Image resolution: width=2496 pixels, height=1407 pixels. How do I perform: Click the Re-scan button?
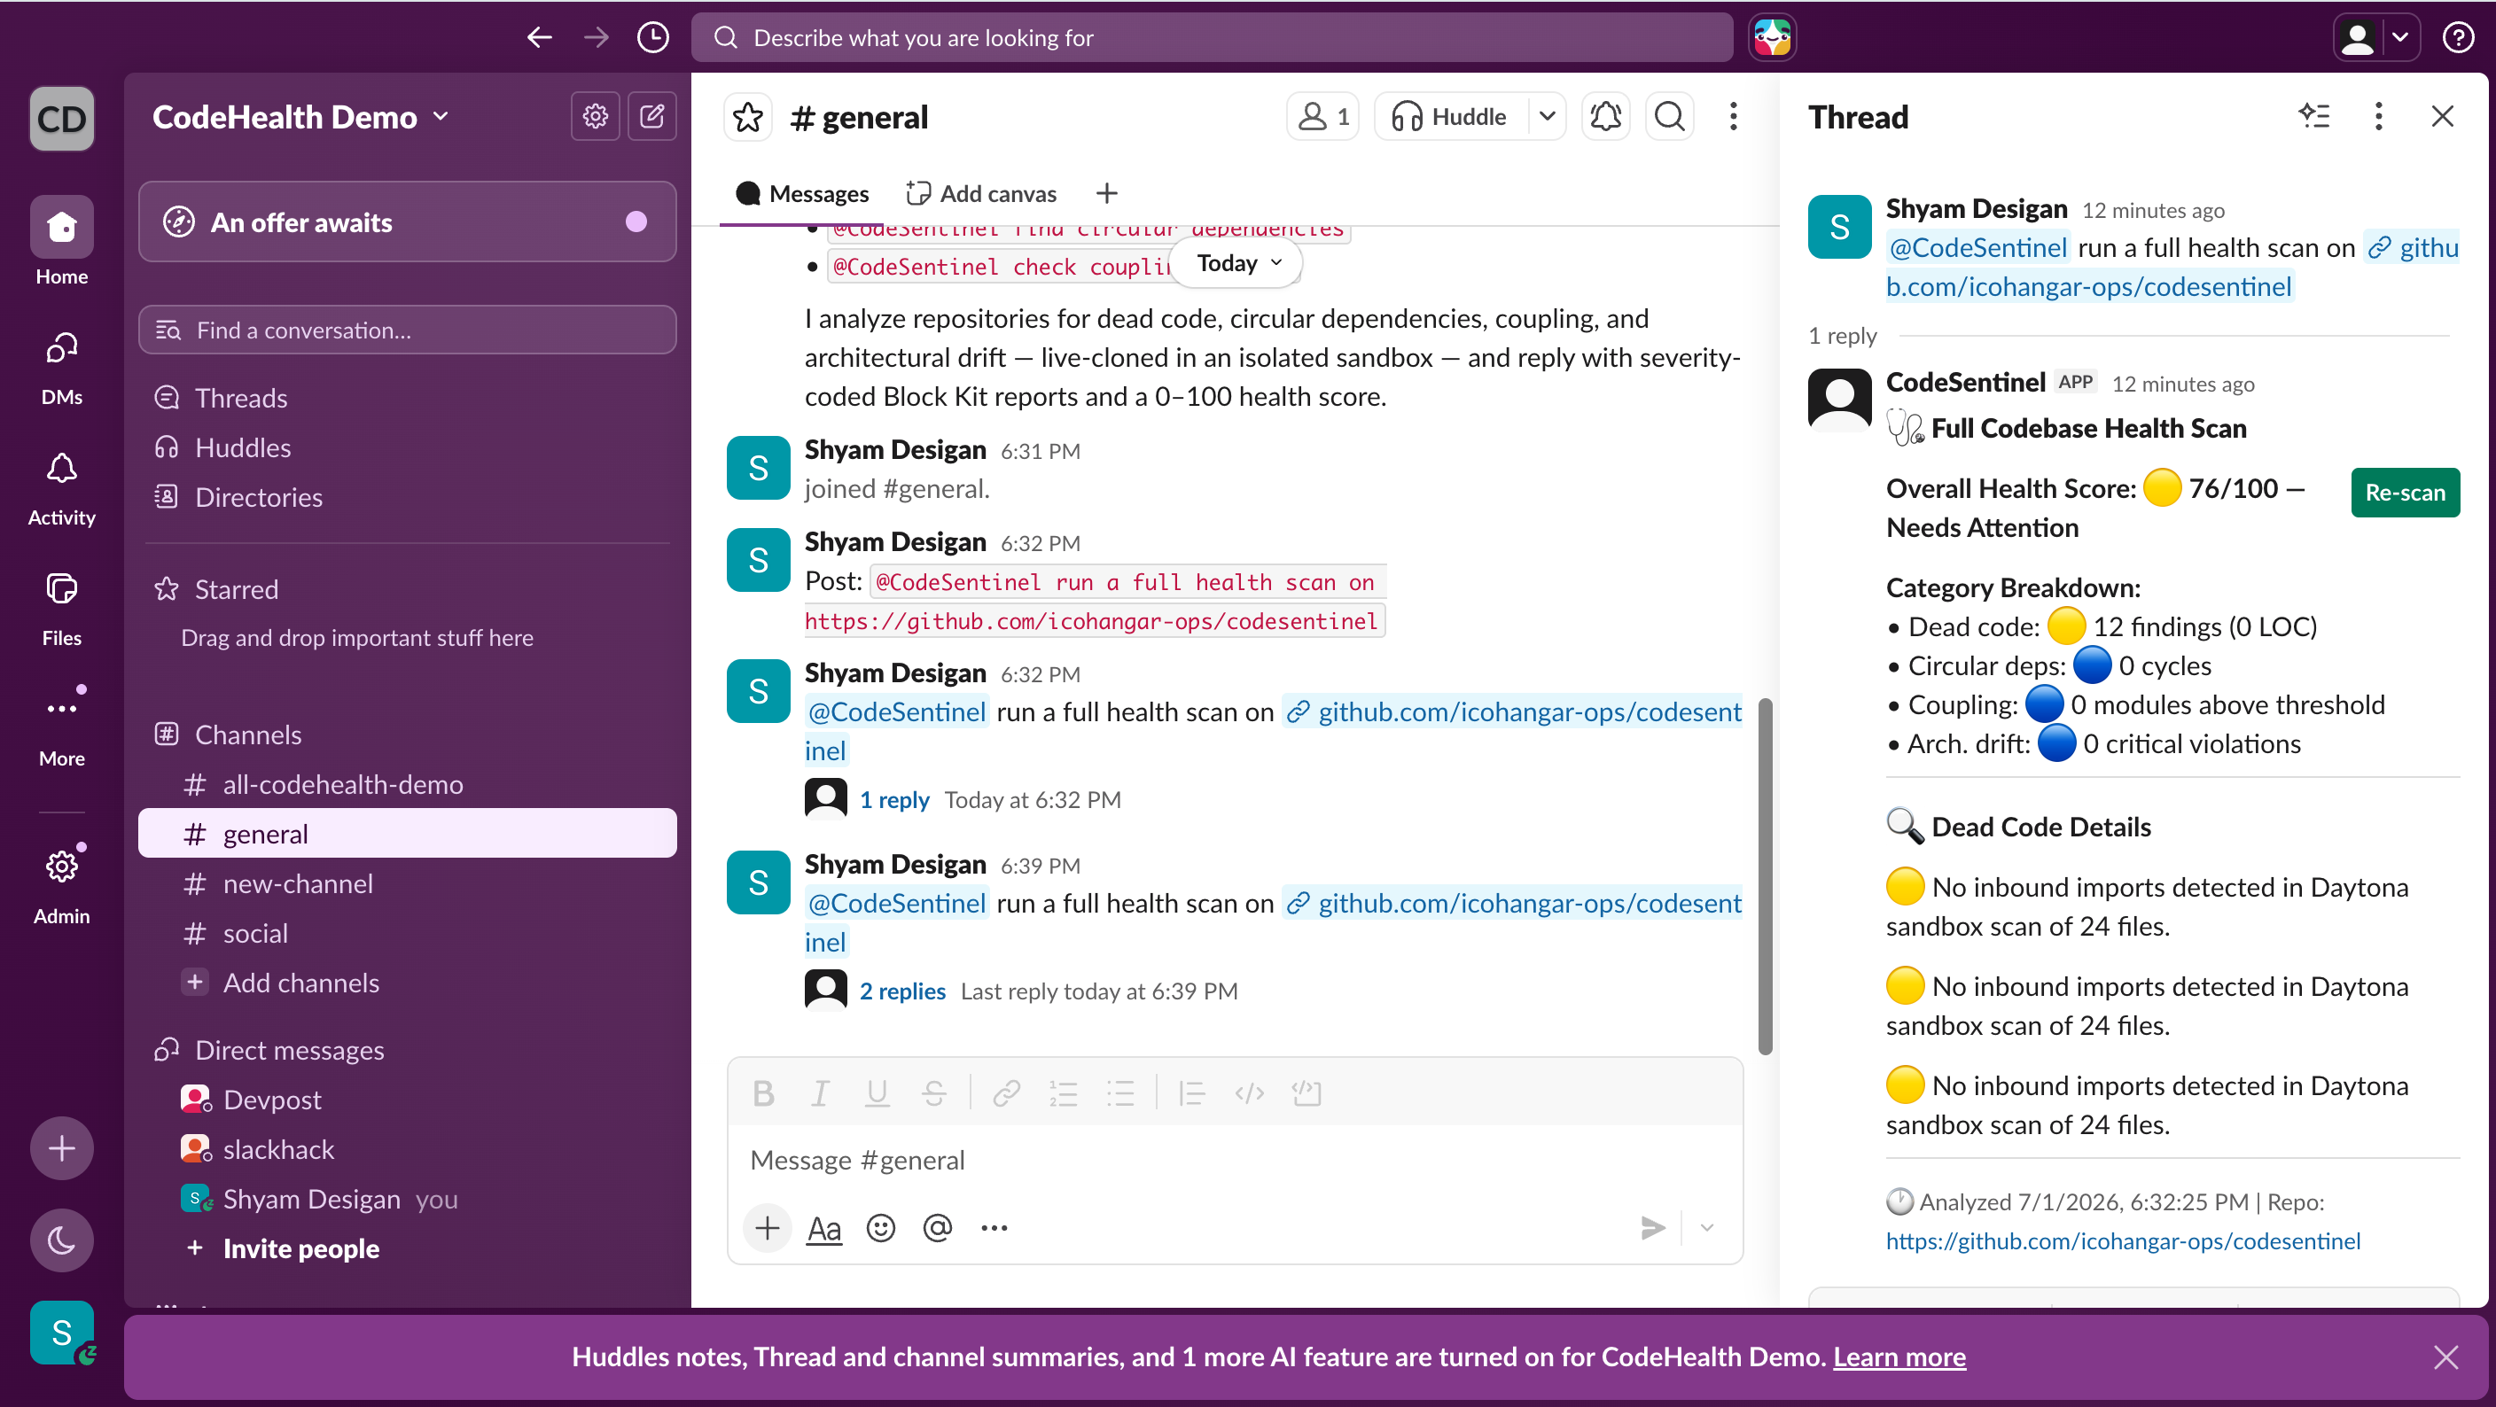tap(2405, 492)
